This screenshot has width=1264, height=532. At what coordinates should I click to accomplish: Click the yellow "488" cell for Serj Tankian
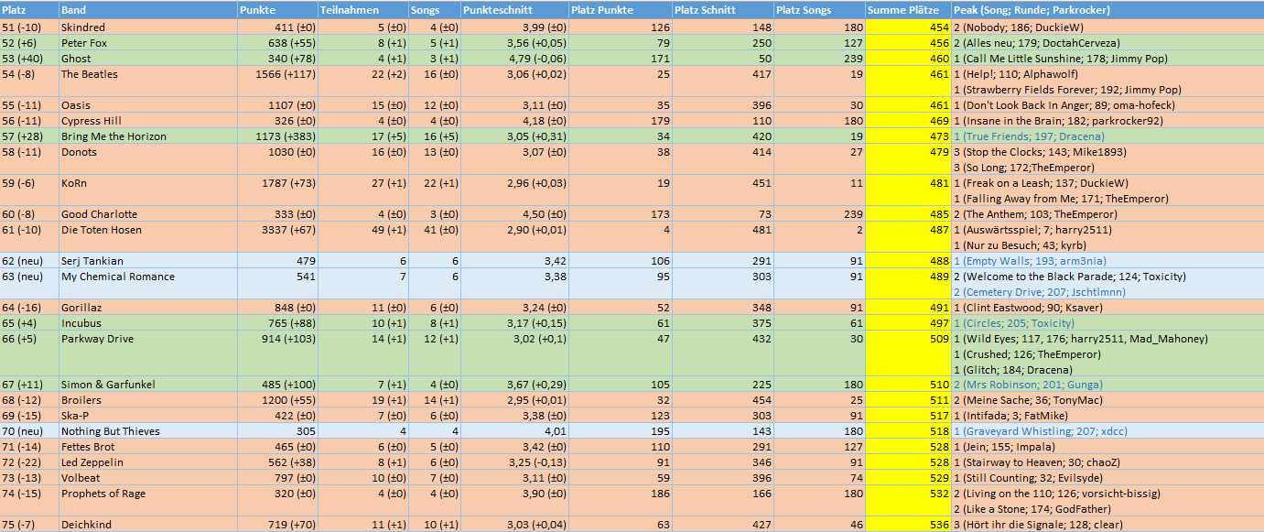coord(908,261)
